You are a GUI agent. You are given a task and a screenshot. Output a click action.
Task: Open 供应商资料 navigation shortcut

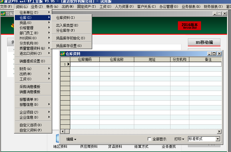[x=89, y=146]
